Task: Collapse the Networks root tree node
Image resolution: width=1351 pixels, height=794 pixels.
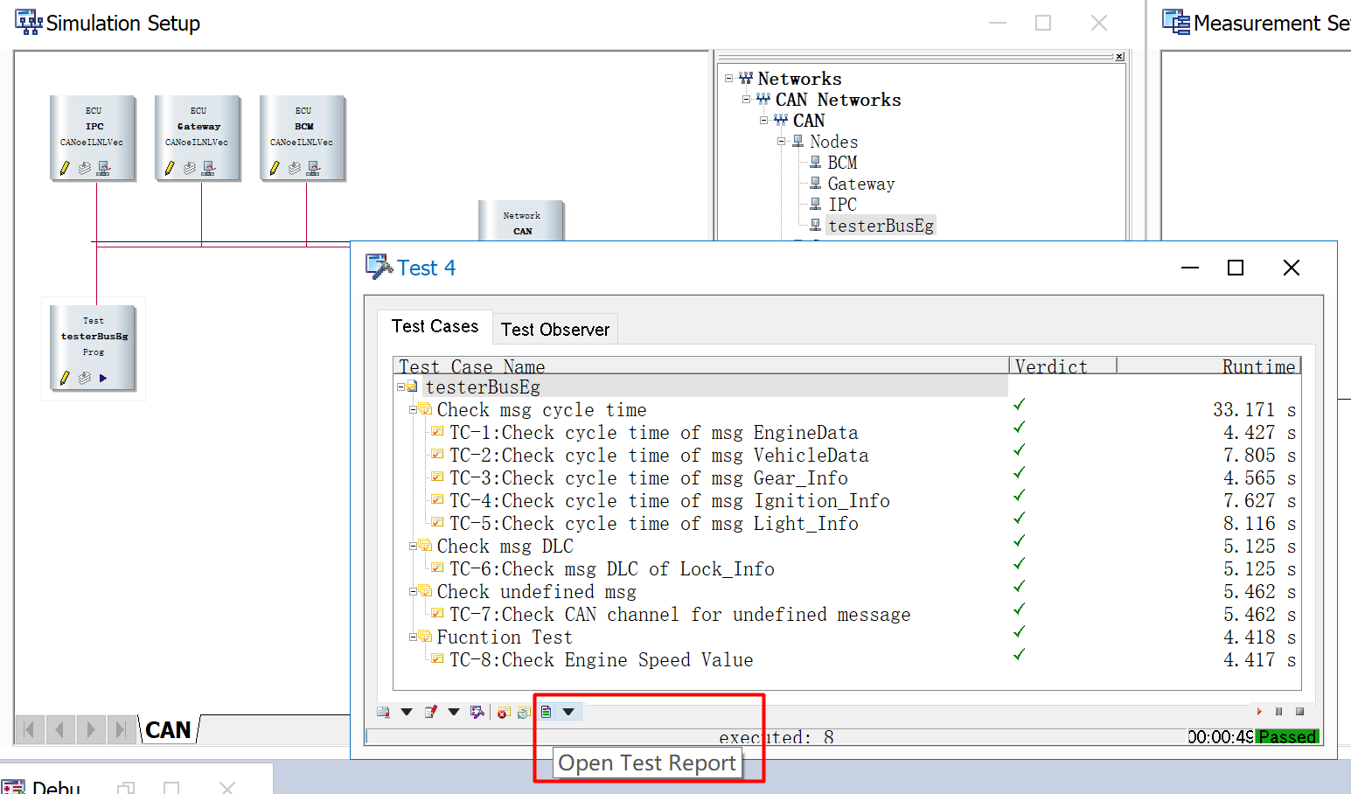Action: [x=728, y=78]
